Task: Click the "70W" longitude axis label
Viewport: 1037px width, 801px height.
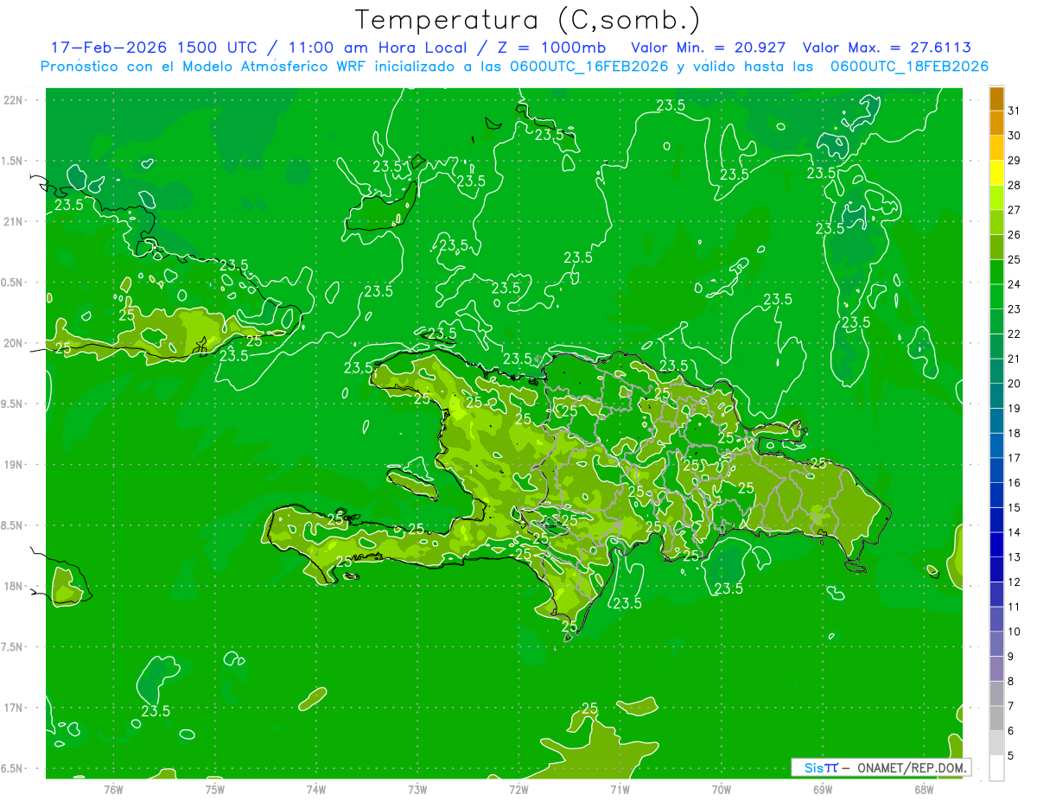Action: (x=722, y=789)
